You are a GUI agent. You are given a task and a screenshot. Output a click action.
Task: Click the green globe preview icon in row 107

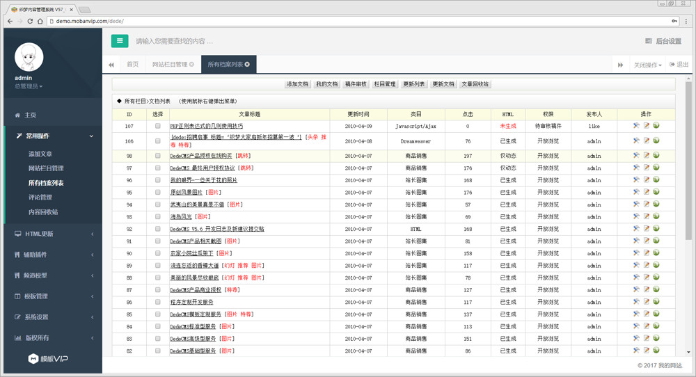pyautogui.click(x=656, y=126)
